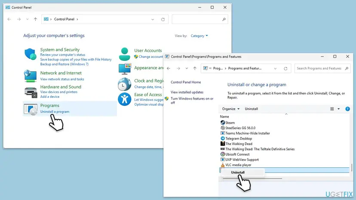The width and height of the screenshot is (356, 200).
Task: Click Network and Internet globe icon
Action: (x=31, y=76)
